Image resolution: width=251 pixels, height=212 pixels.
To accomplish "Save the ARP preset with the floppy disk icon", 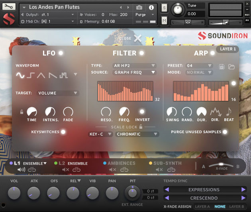I will tap(222, 67).
